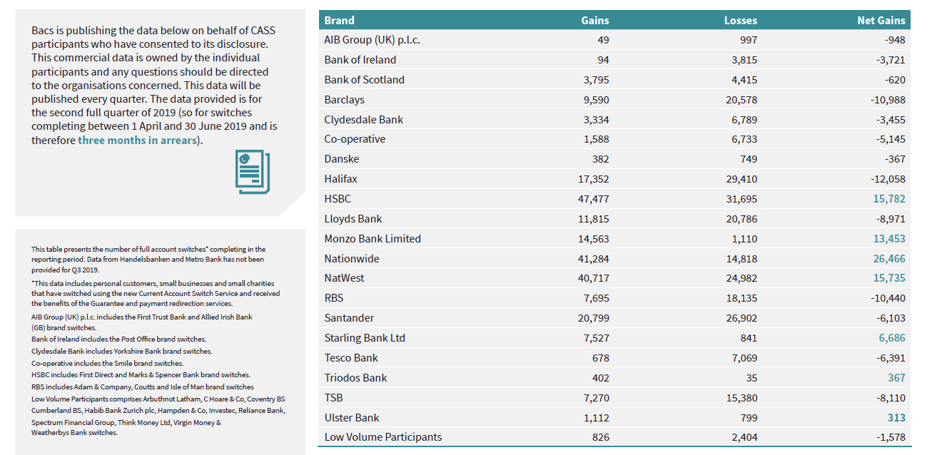Select the Brand column header
The width and height of the screenshot is (942, 455).
(x=340, y=20)
